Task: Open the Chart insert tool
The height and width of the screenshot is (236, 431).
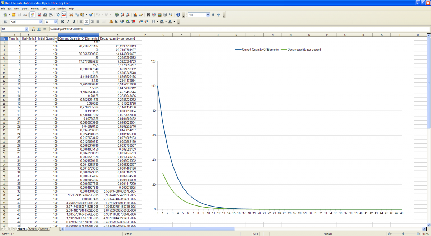Action: point(135,15)
